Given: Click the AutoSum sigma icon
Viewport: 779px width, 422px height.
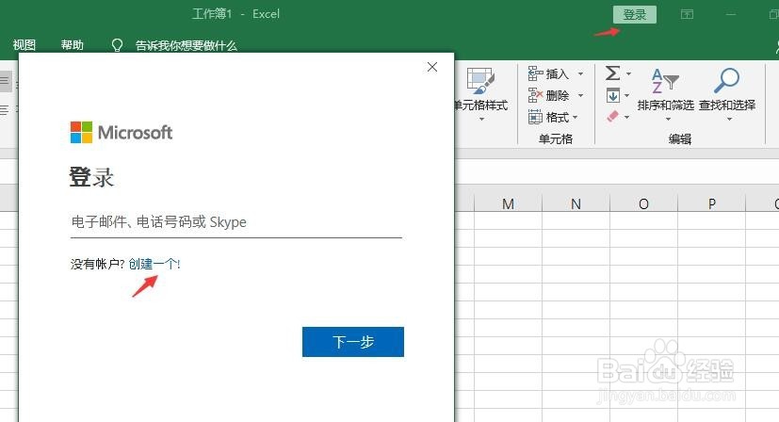Looking at the screenshot, I should [x=612, y=73].
